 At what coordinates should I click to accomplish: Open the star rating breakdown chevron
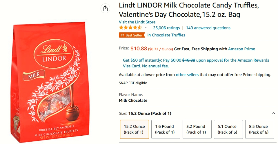coord(146,27)
